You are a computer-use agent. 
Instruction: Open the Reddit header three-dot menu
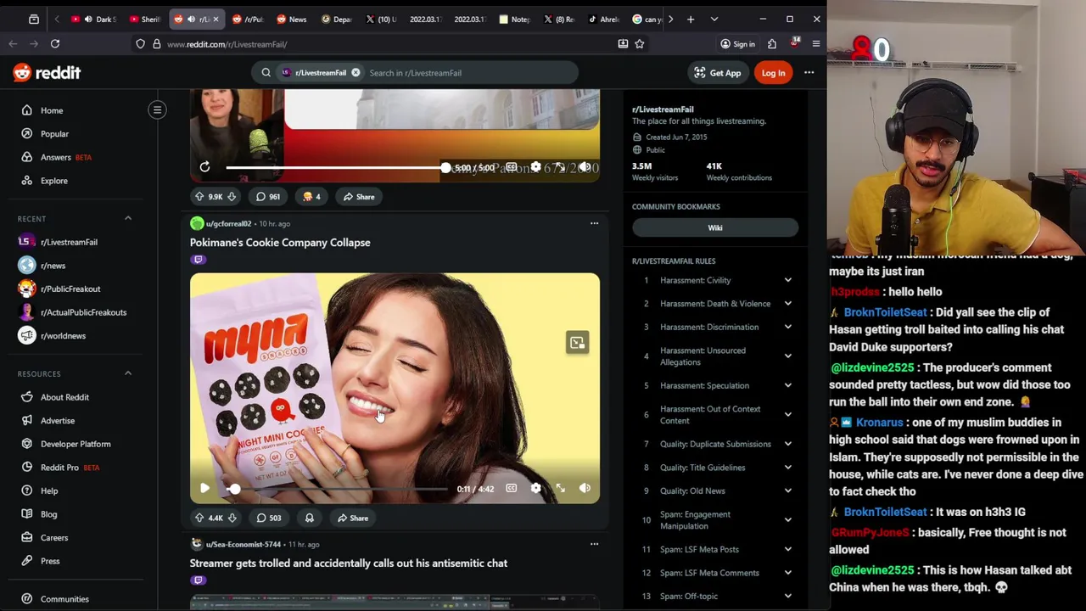[809, 73]
